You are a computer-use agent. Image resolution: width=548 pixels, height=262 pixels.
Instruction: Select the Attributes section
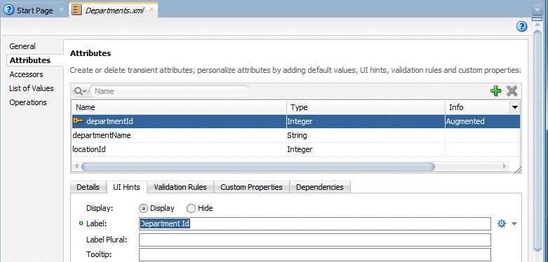[x=30, y=60]
